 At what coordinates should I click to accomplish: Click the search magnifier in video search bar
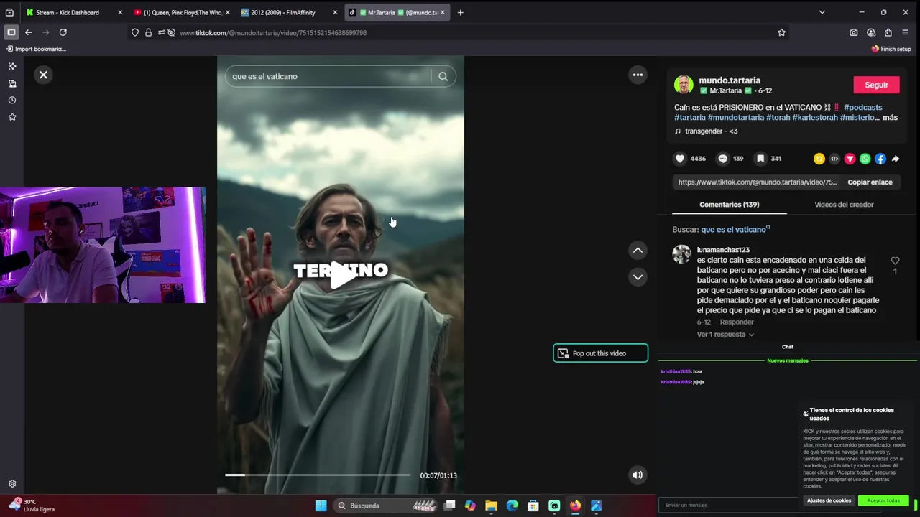pyautogui.click(x=443, y=76)
